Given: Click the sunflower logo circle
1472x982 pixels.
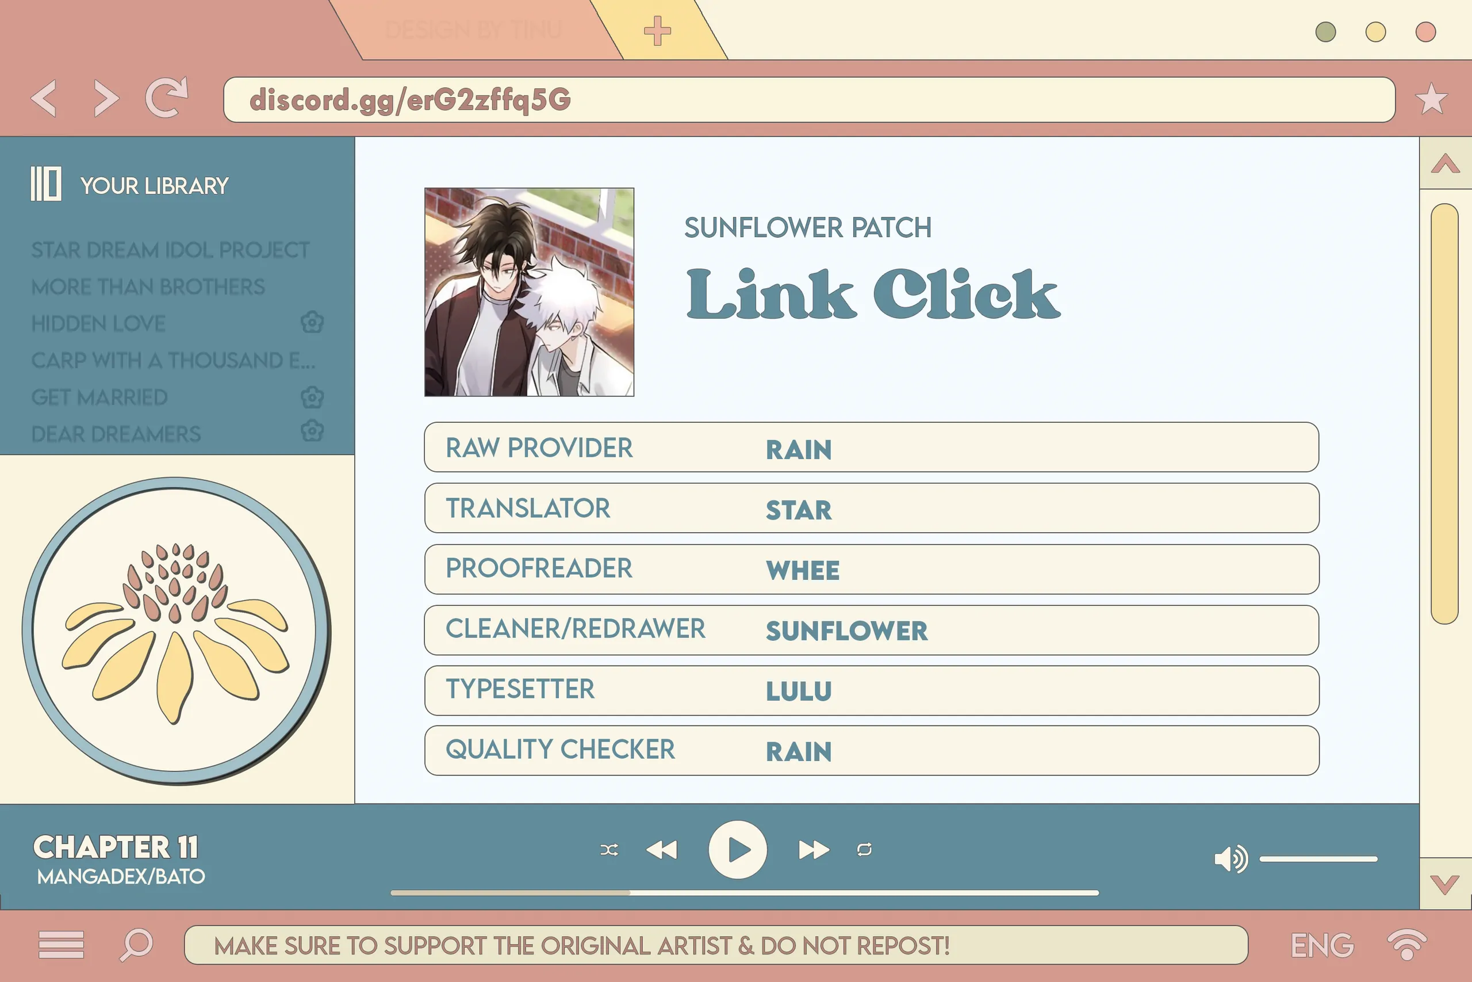Looking at the screenshot, I should click(x=177, y=630).
